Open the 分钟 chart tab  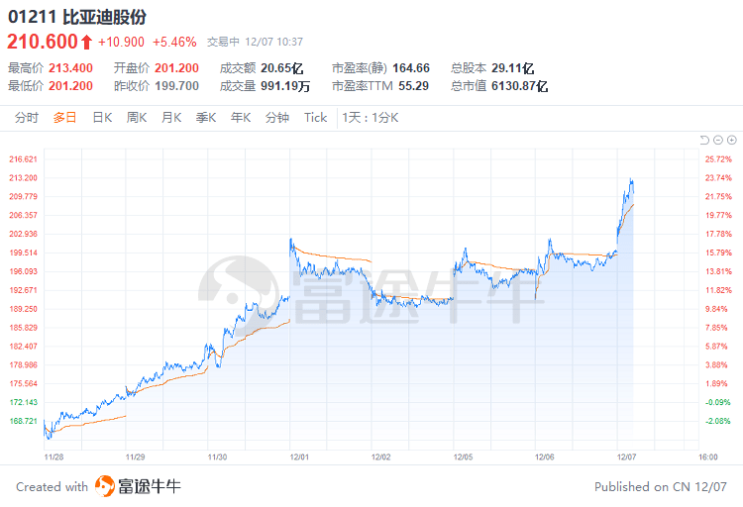[x=277, y=118]
